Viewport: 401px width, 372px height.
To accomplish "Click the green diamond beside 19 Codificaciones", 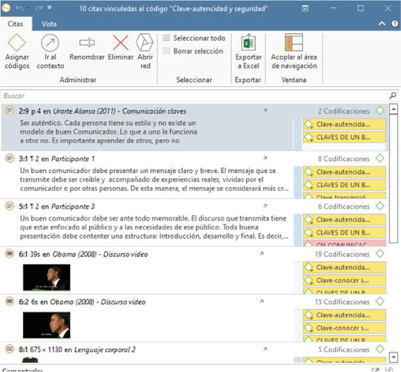I will 380,254.
